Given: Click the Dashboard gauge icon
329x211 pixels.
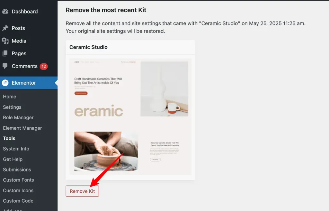Looking at the screenshot, I should pos(5,11).
